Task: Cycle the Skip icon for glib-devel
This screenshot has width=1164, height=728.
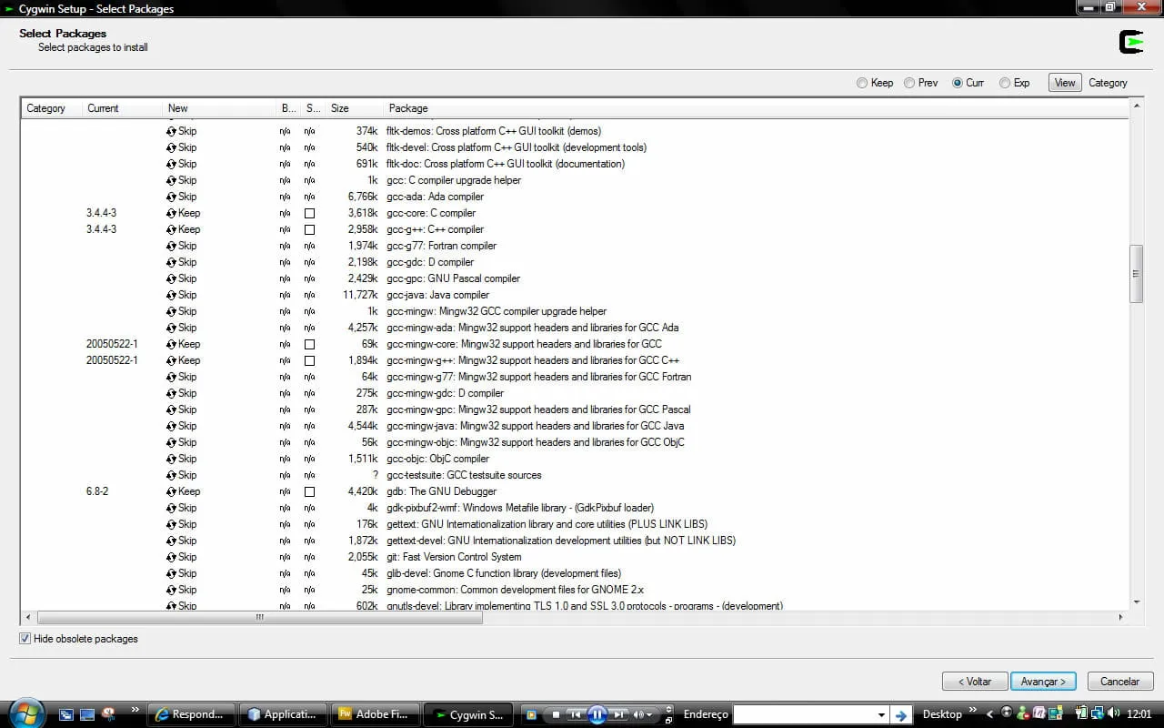Action: [x=171, y=573]
